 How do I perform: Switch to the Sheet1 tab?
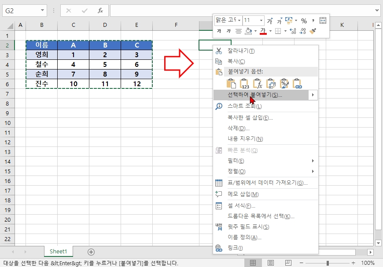click(58, 252)
